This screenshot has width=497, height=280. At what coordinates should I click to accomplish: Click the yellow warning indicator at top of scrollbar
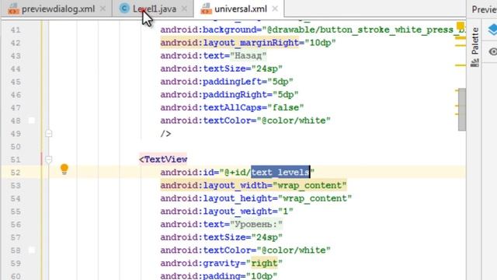tap(461, 26)
